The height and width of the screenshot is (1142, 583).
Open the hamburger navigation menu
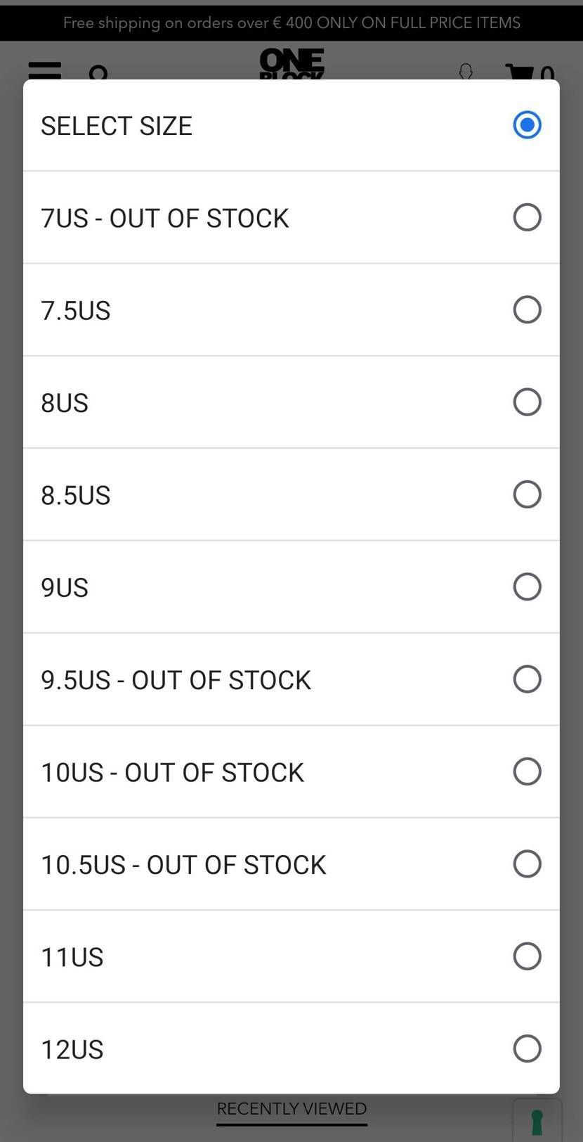pyautogui.click(x=44, y=69)
